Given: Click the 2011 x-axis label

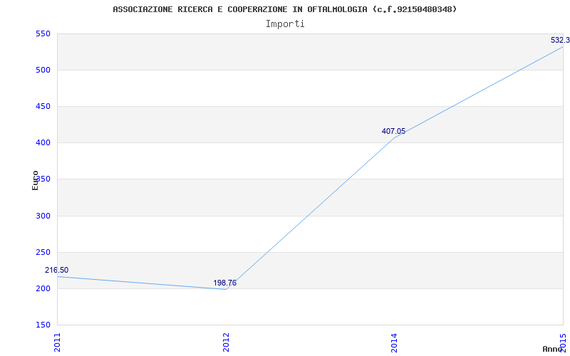Looking at the screenshot, I should [57, 342].
